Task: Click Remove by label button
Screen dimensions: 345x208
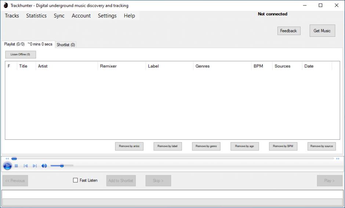Action: coord(168,146)
